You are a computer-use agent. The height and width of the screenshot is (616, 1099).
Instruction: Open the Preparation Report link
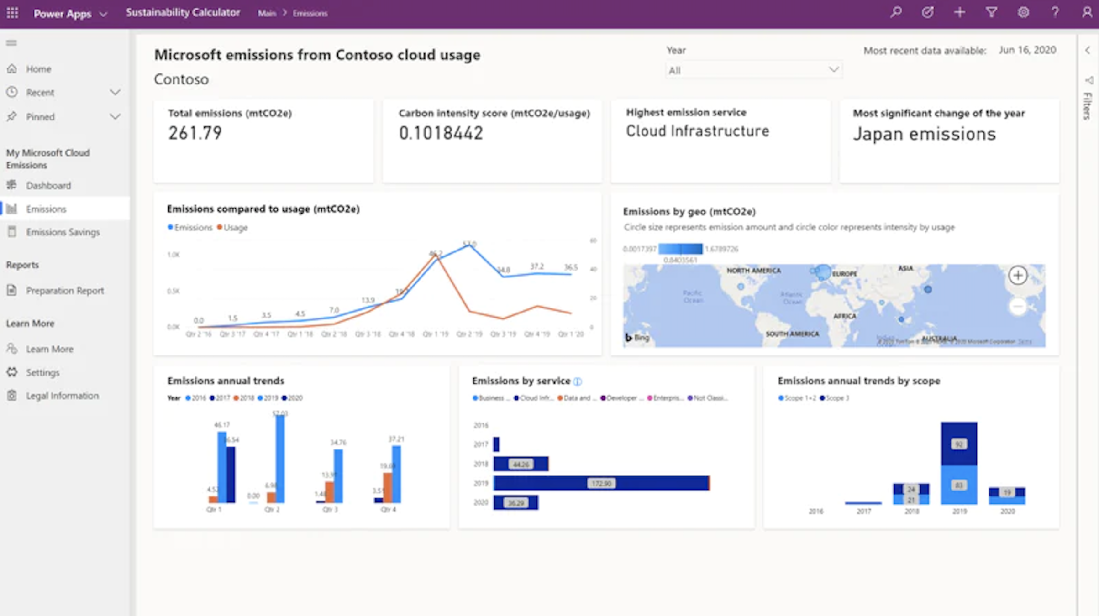click(x=65, y=290)
